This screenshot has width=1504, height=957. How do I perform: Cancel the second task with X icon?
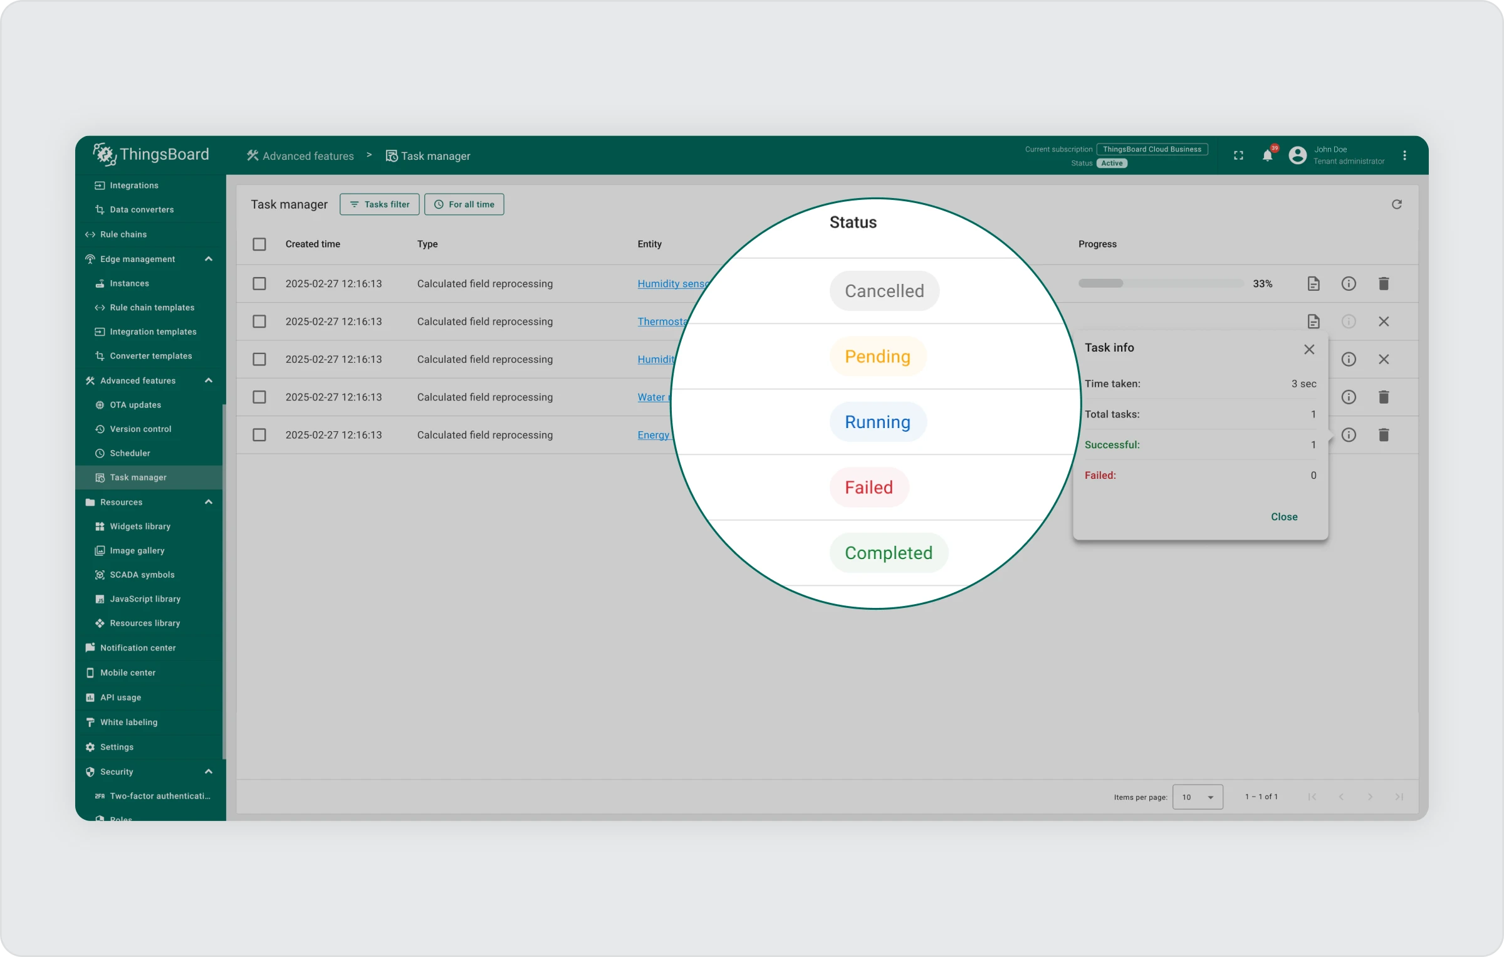(x=1384, y=322)
